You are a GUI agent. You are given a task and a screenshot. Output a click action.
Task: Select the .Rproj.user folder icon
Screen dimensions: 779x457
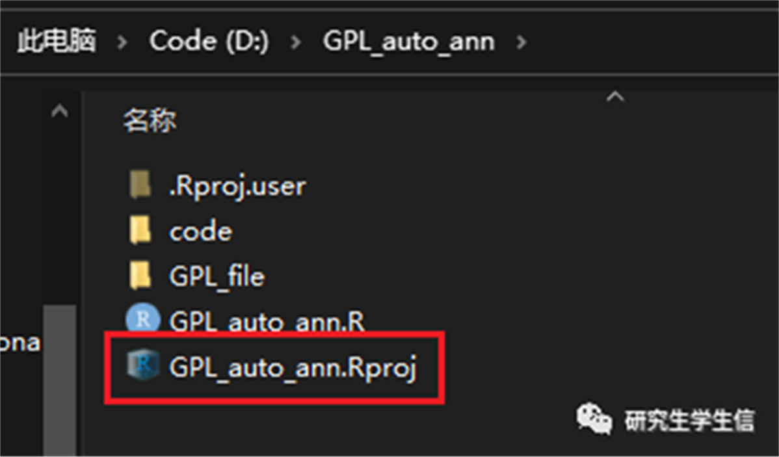point(140,184)
